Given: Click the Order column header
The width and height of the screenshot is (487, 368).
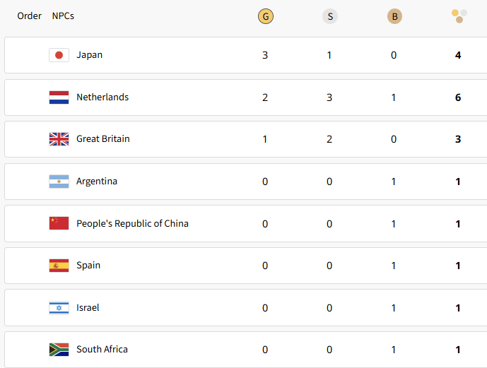Looking at the screenshot, I should click(x=29, y=16).
